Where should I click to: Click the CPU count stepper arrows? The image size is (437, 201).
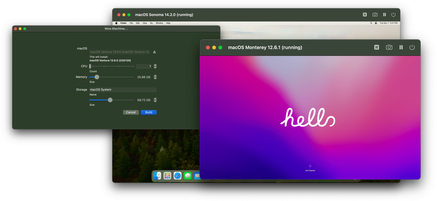(155, 66)
